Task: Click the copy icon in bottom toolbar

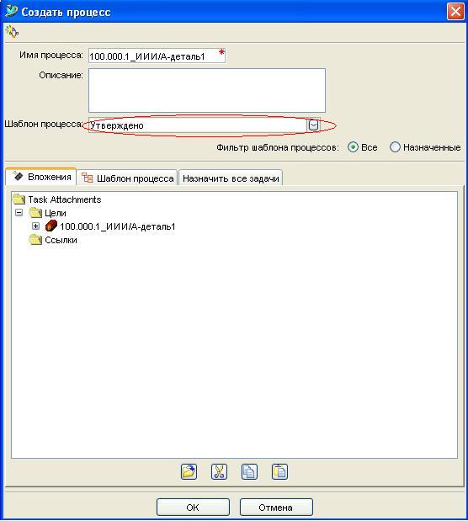Action: (249, 471)
